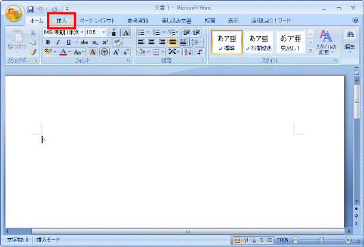Apply the 標準 (Normal) style

[x=227, y=42]
